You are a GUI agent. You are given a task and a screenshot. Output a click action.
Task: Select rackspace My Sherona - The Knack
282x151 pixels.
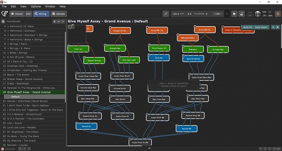click(33, 140)
